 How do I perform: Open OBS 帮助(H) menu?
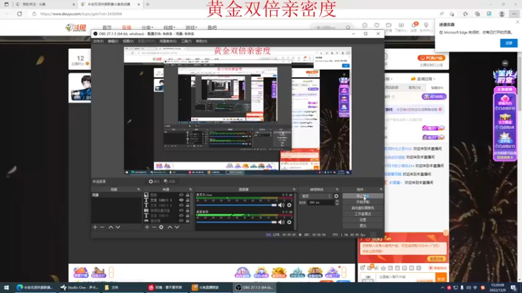202,41
